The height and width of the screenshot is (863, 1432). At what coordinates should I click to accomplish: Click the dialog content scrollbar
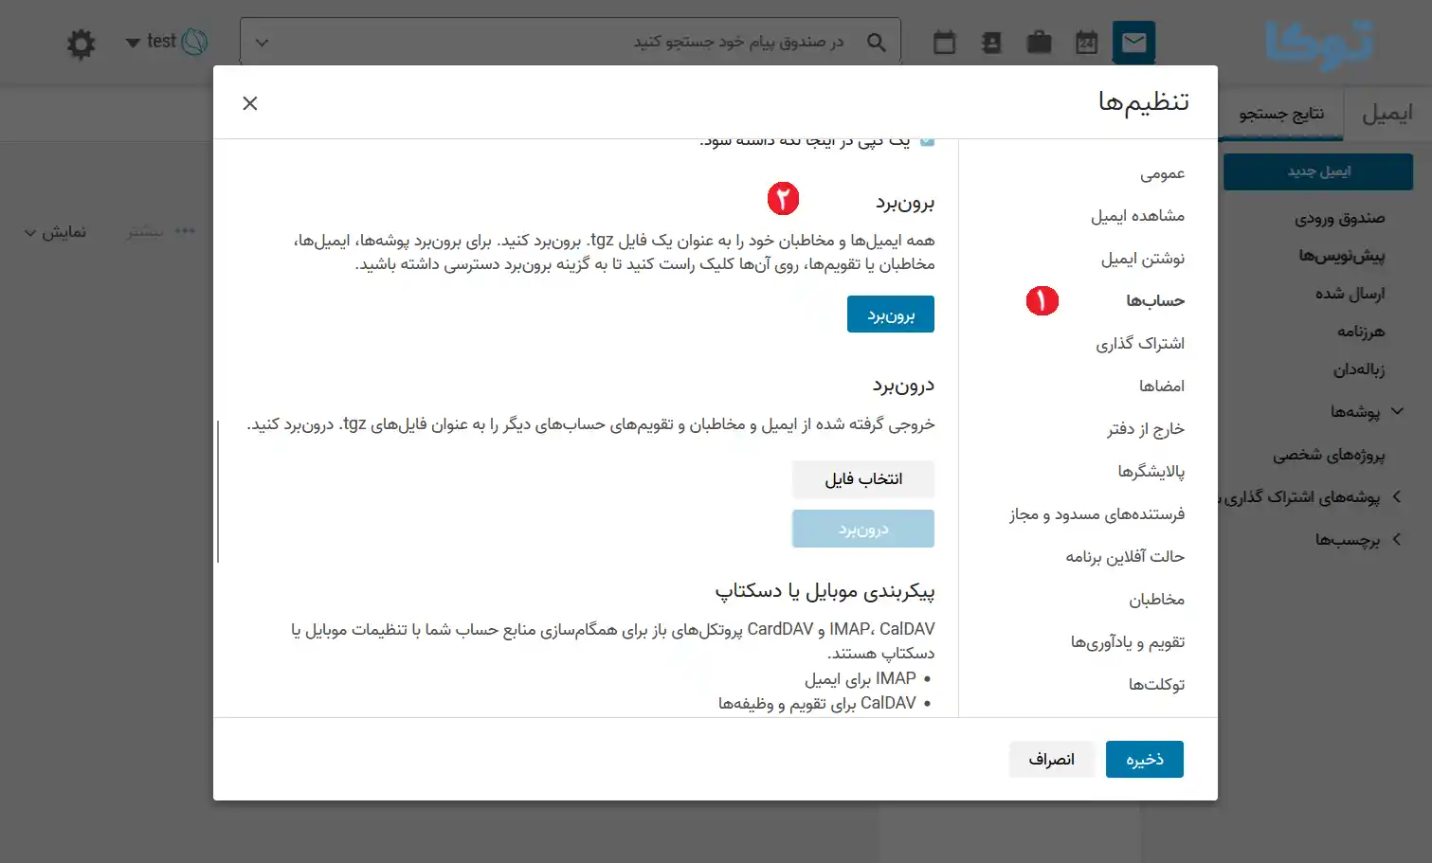218,492
